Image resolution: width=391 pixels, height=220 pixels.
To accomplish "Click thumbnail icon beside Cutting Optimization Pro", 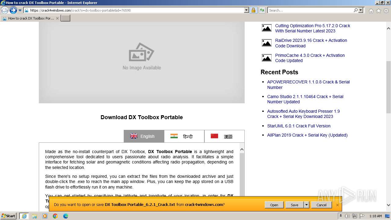I will 267,28.
